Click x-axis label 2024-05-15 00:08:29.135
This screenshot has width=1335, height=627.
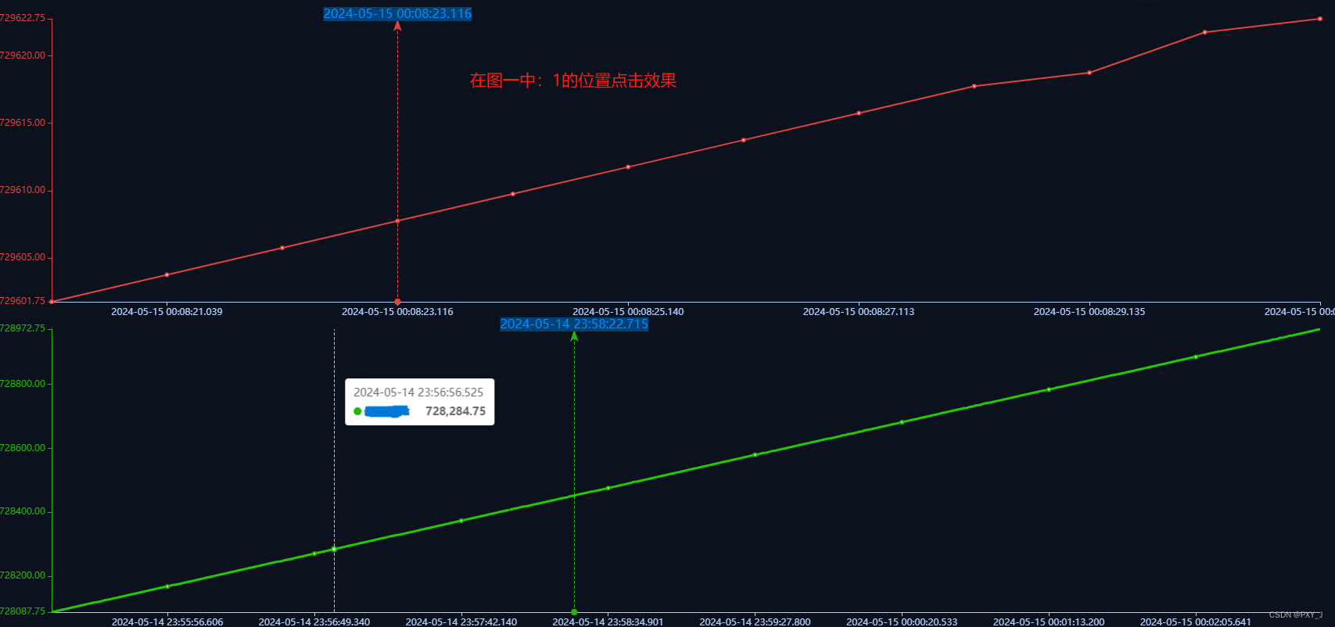tap(1089, 312)
